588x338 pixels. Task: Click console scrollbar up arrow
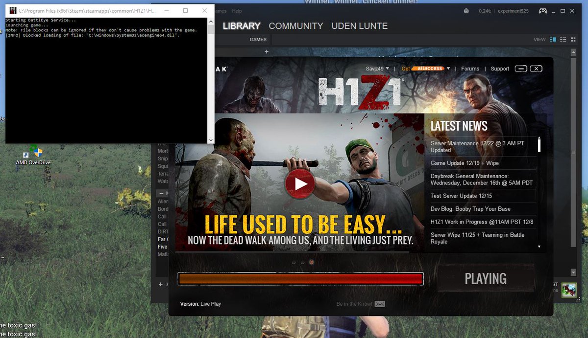[211, 22]
